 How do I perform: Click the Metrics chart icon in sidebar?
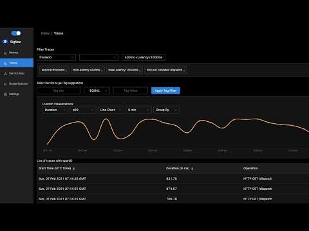point(5,53)
